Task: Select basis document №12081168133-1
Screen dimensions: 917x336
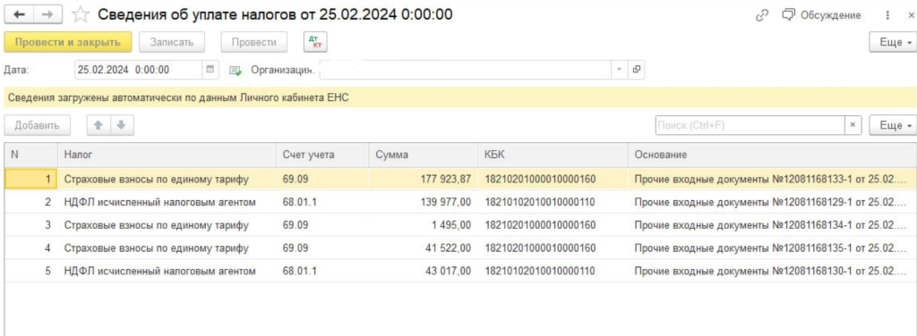Action: [x=773, y=179]
